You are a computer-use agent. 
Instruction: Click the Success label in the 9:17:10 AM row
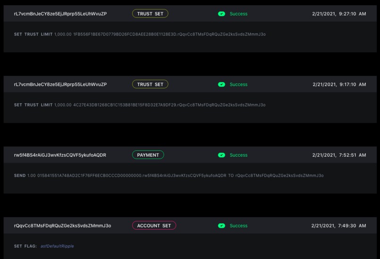[239, 84]
